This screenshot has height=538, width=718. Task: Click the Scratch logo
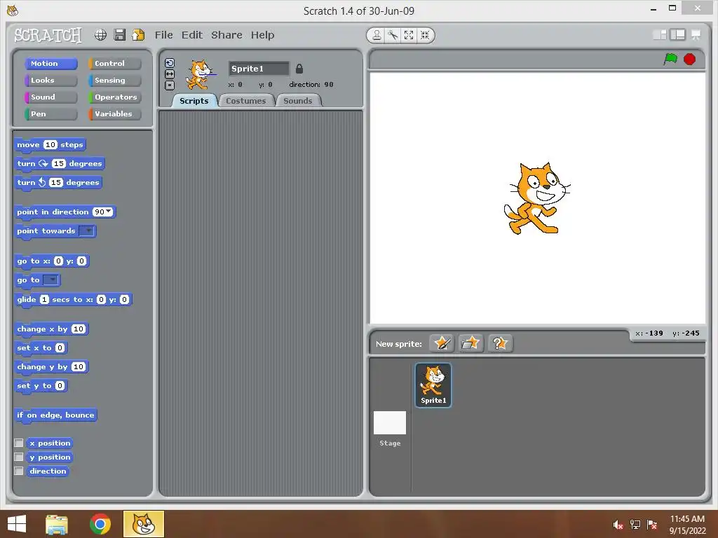[x=48, y=35]
